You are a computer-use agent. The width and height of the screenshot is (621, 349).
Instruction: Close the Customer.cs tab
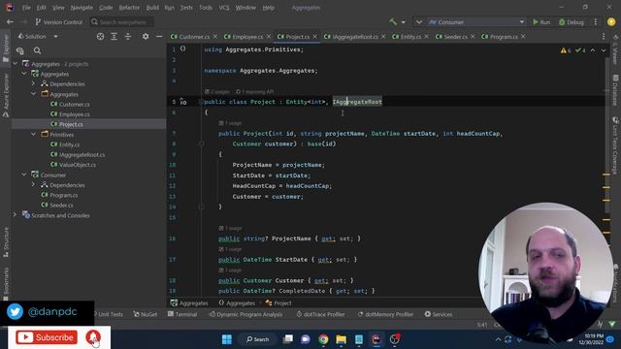215,37
